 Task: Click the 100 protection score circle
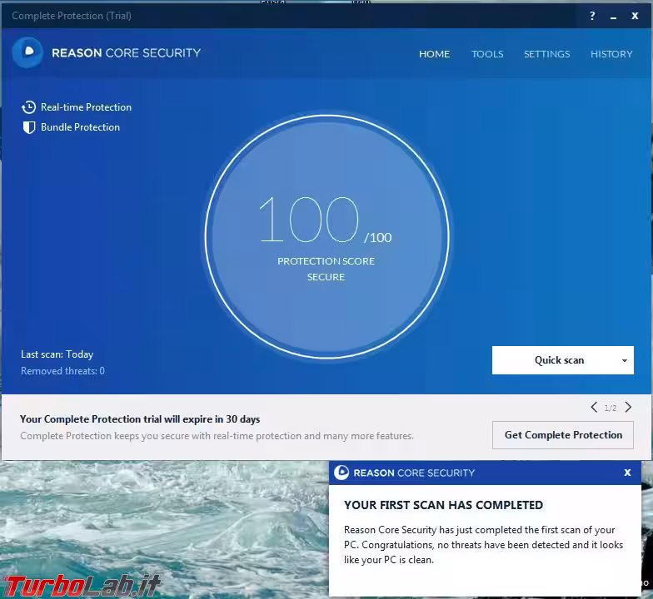(326, 236)
